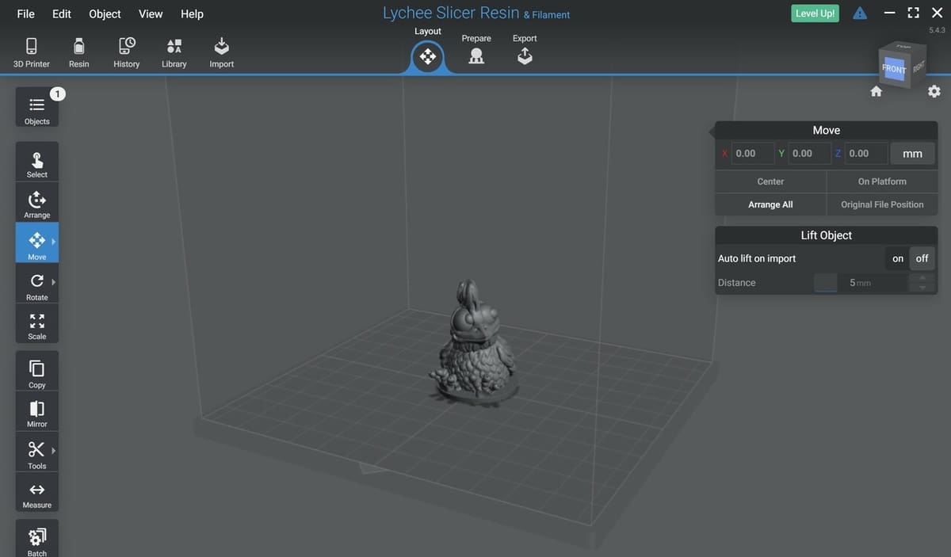
Task: Use the Mirror tool
Action: click(37, 411)
